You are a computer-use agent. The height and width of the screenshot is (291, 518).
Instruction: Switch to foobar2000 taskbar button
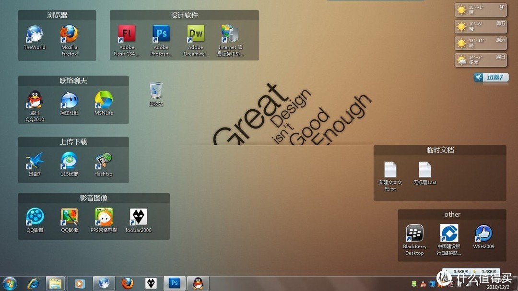[151, 283]
